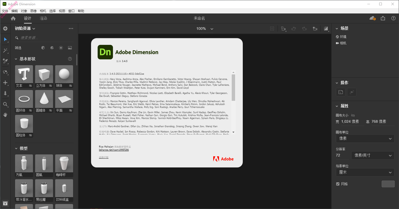Toggle render preview icon
This screenshot has height=209, width=399.
pyautogui.click(x=326, y=28)
